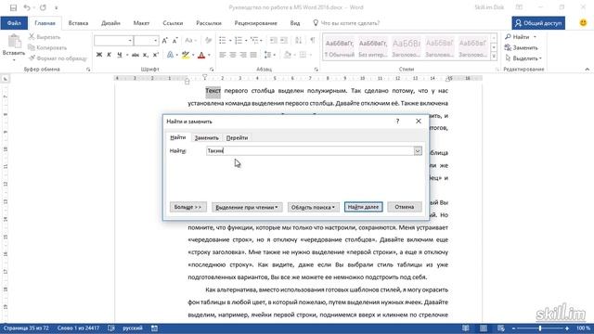
Task: Click the Найти text input field
Action: (x=310, y=150)
